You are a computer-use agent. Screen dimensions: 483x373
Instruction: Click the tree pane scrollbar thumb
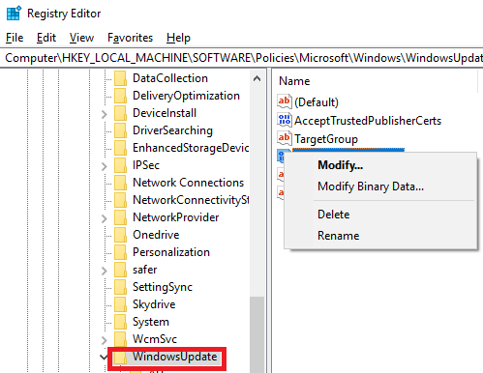pyautogui.click(x=257, y=334)
